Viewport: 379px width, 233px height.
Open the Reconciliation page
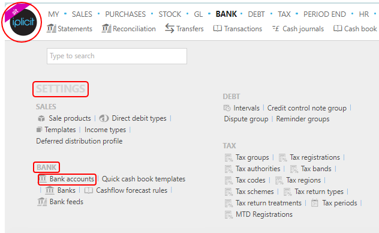click(x=134, y=29)
